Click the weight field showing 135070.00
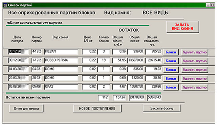 (135, 60)
